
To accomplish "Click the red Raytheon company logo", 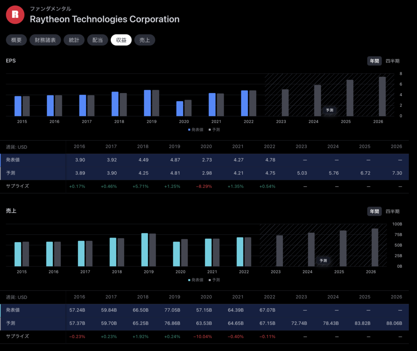I will [15, 15].
